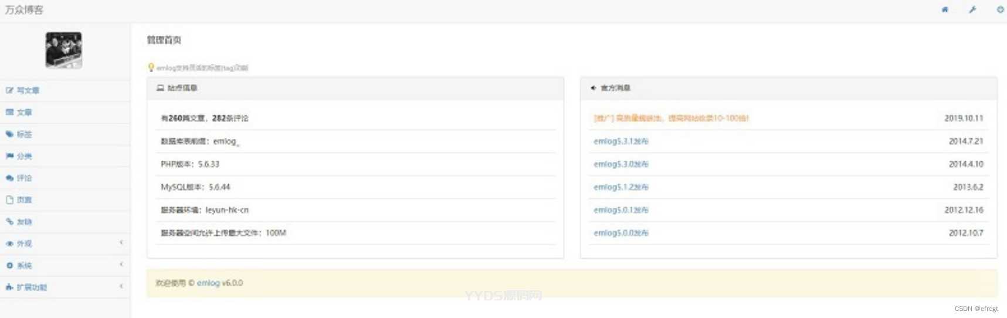1007x318 pixels.
Task: Click the speaker icon in 官方消息 header
Action: [x=594, y=88]
